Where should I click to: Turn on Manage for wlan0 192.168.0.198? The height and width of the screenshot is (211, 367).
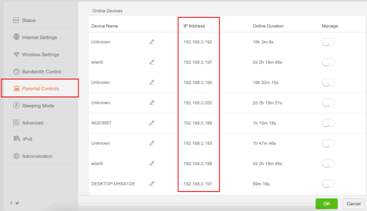click(x=328, y=163)
